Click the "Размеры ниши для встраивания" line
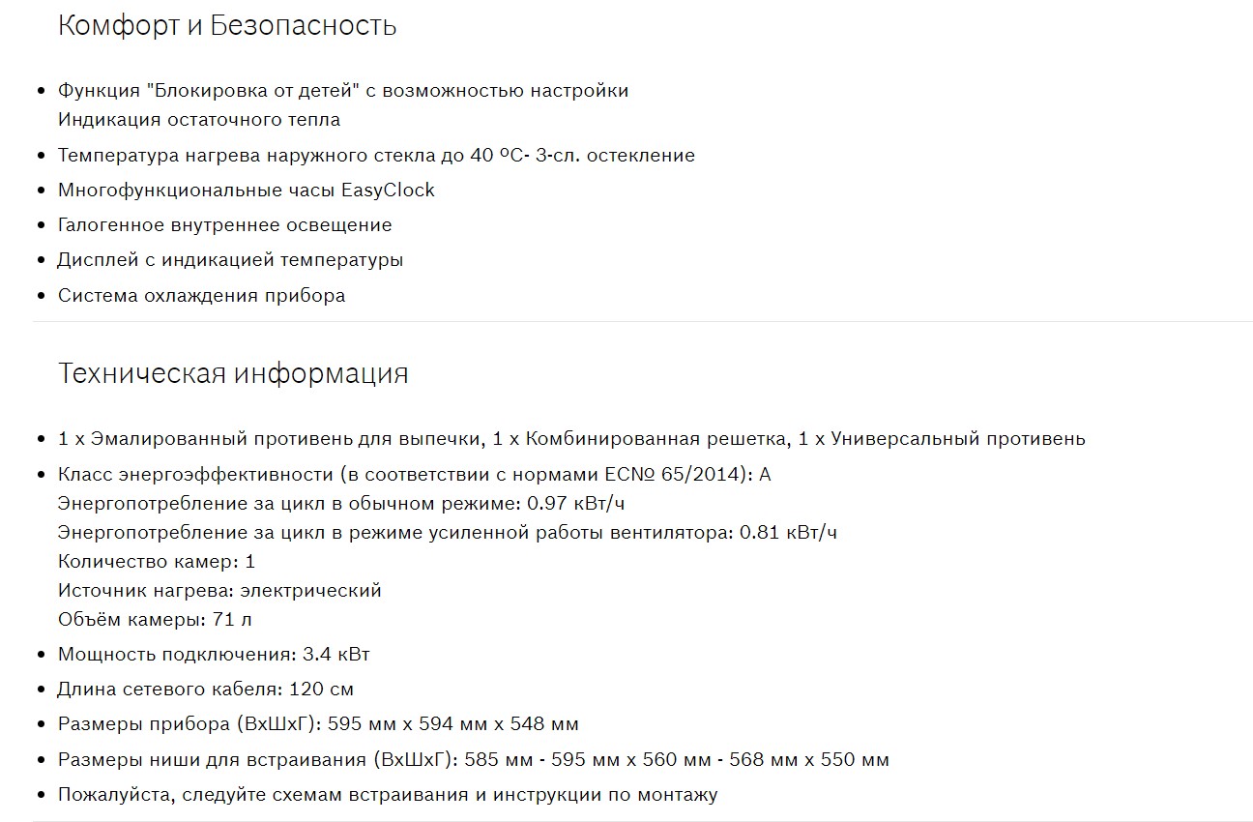The width and height of the screenshot is (1253, 822). coord(474,760)
